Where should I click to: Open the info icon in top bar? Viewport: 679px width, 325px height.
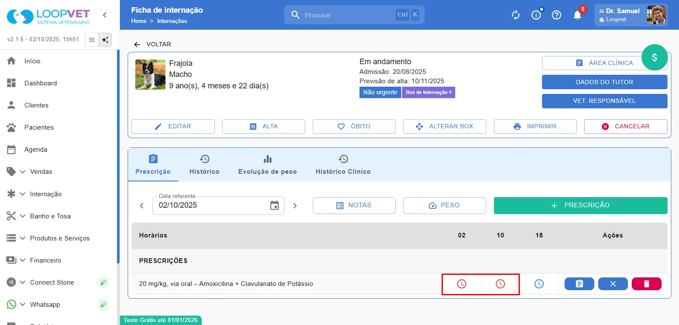[536, 15]
